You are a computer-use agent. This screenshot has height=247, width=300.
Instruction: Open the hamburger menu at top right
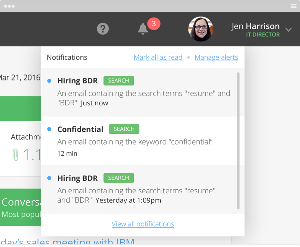point(293,6)
